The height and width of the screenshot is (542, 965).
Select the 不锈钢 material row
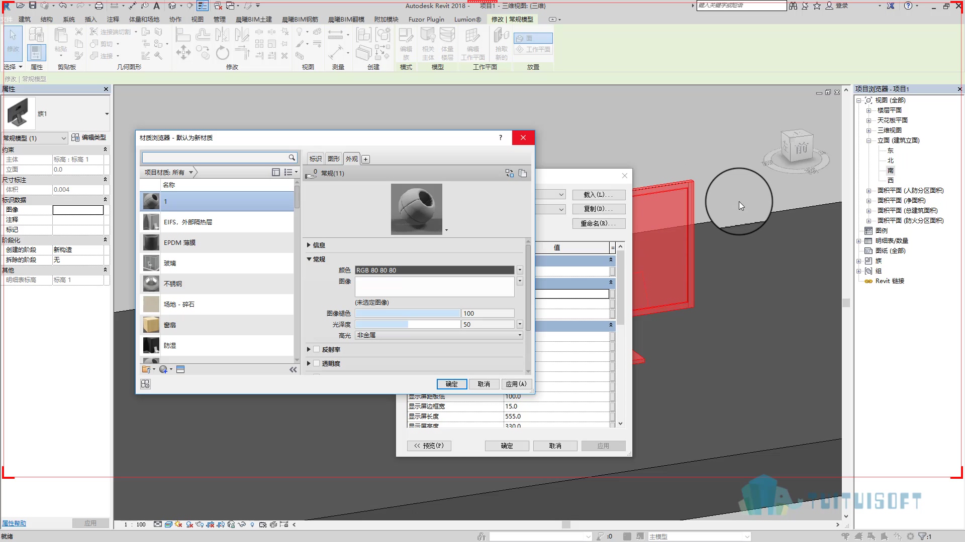[x=217, y=284]
